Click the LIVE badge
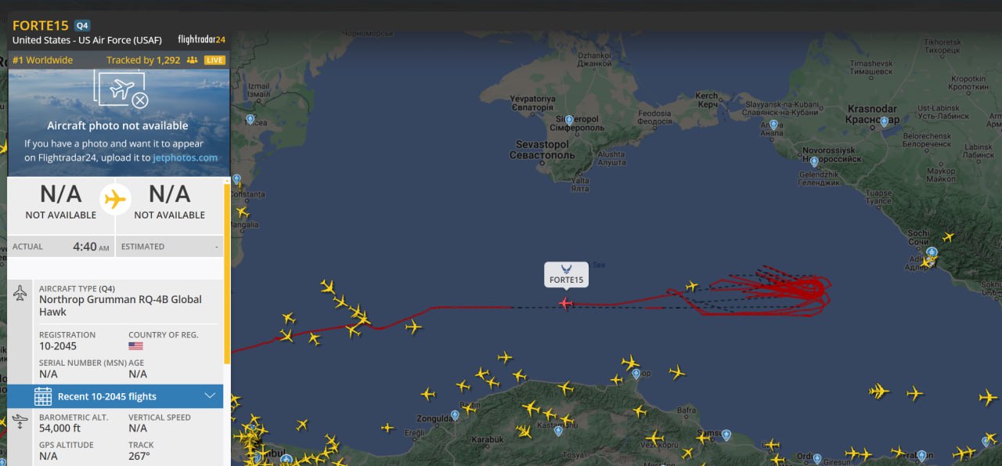Image resolution: width=1002 pixels, height=466 pixels. (214, 60)
